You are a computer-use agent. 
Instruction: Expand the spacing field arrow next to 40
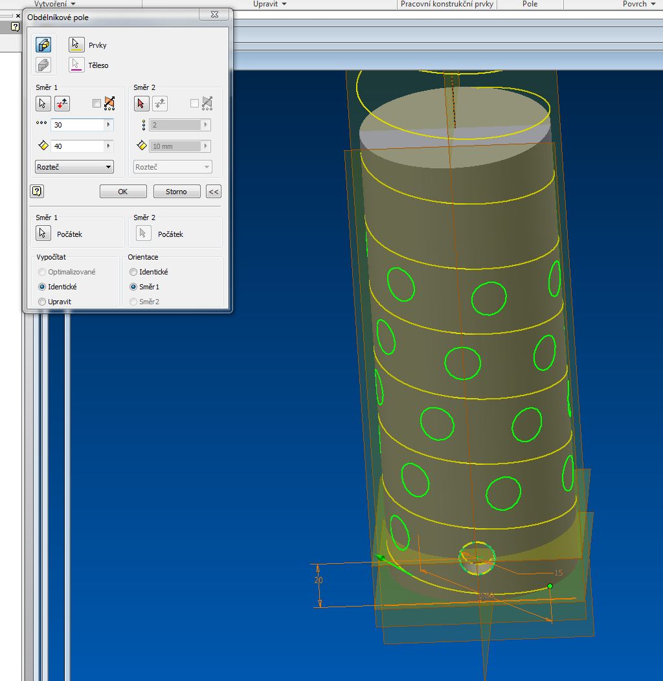click(x=109, y=146)
